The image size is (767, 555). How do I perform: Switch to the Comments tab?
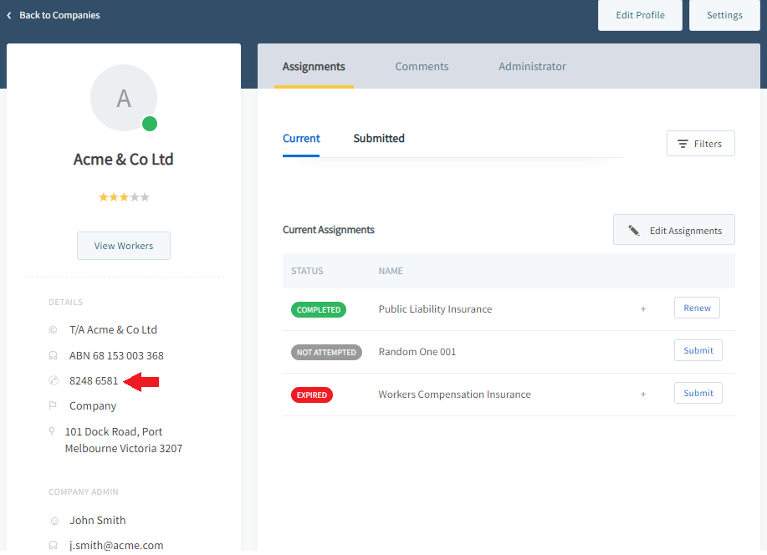(422, 67)
